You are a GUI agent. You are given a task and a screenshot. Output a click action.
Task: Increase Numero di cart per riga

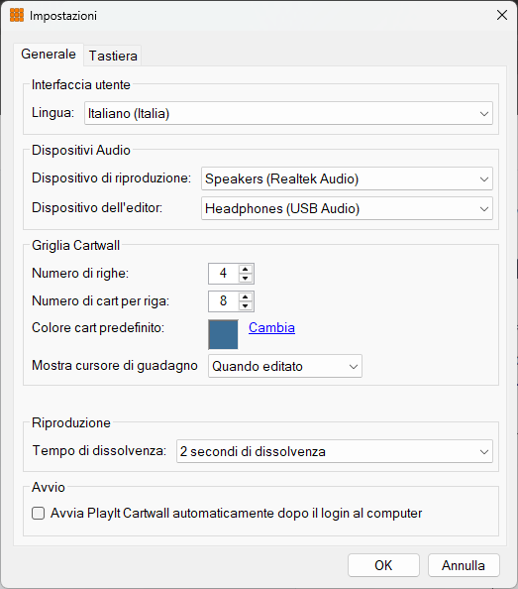[x=246, y=296]
